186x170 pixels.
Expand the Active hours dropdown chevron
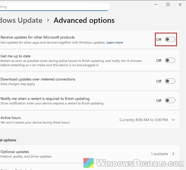click(x=173, y=120)
